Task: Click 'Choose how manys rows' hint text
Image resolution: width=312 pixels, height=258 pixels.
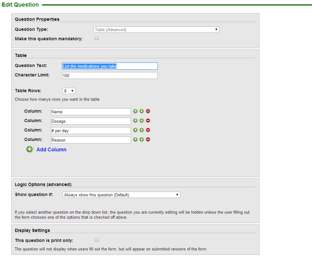Action: [x=58, y=99]
